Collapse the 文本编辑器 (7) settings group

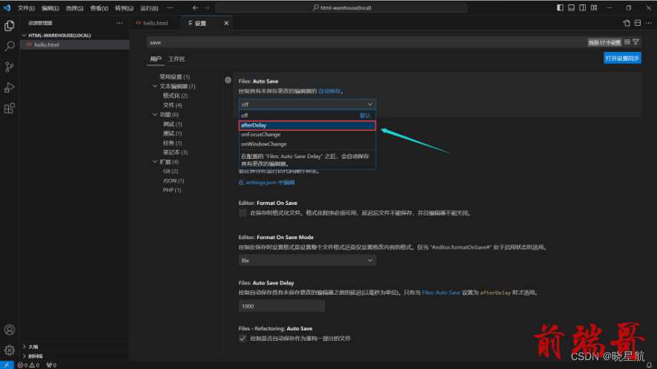tap(155, 86)
